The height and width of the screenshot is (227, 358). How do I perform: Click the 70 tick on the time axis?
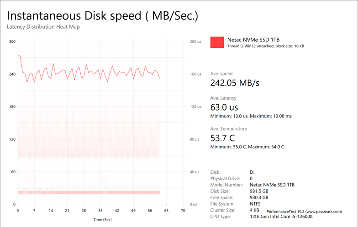(x=183, y=211)
